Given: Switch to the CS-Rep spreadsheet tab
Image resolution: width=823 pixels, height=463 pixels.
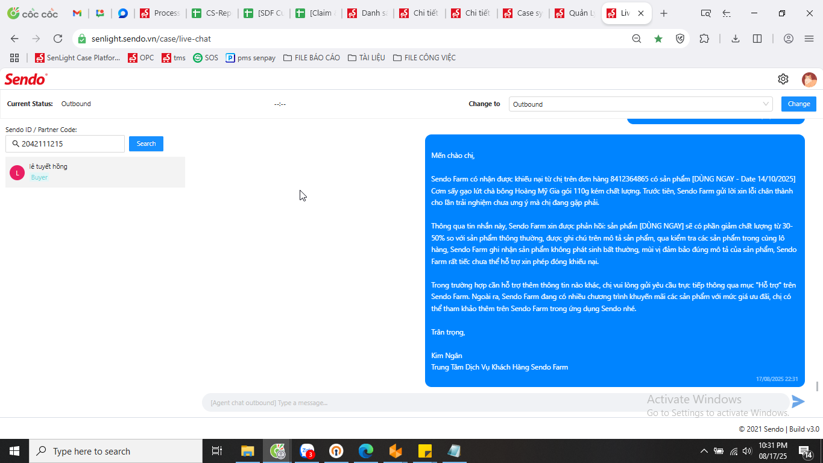Looking at the screenshot, I should (x=212, y=13).
